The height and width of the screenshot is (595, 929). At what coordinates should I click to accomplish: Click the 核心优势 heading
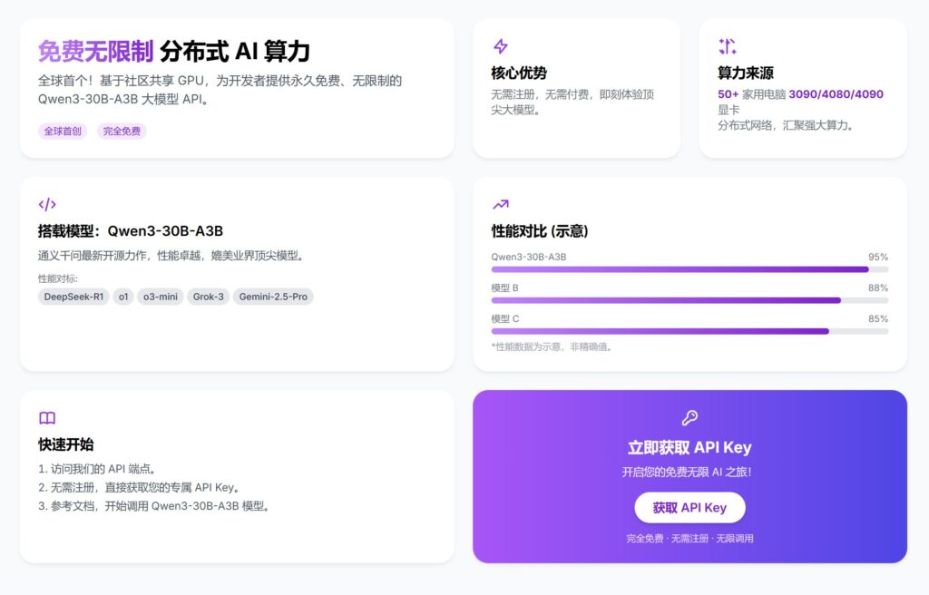tap(519, 73)
